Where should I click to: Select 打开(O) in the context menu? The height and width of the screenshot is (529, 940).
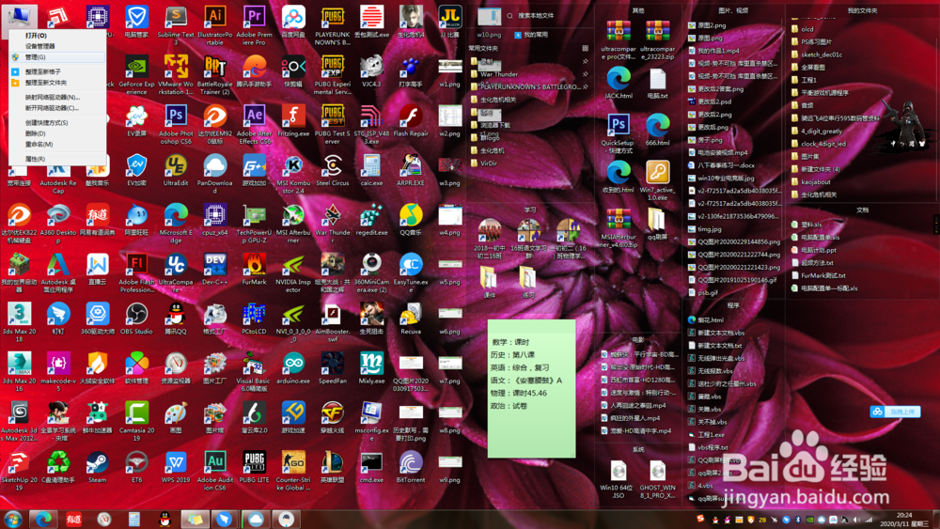pyautogui.click(x=57, y=36)
